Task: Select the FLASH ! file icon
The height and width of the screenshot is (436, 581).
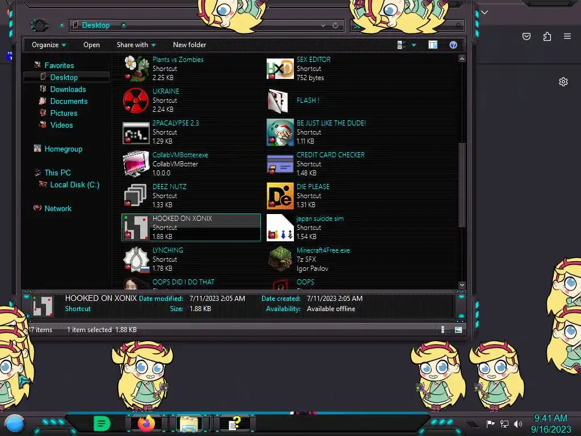Action: point(279,100)
